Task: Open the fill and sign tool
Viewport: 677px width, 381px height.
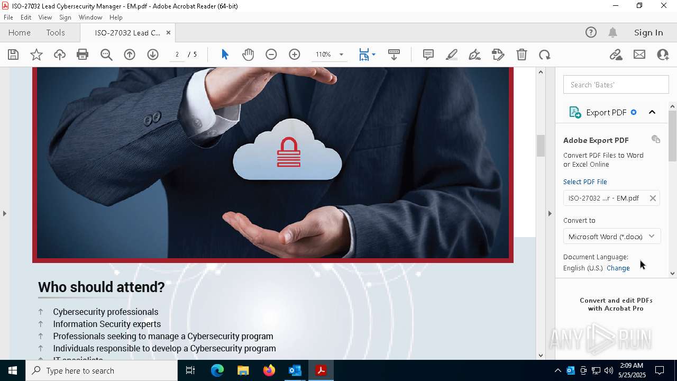Action: pos(498,55)
